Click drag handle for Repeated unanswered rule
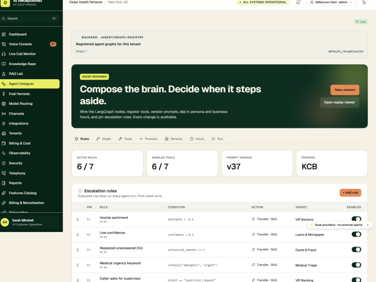376x282 pixels. pos(78,250)
